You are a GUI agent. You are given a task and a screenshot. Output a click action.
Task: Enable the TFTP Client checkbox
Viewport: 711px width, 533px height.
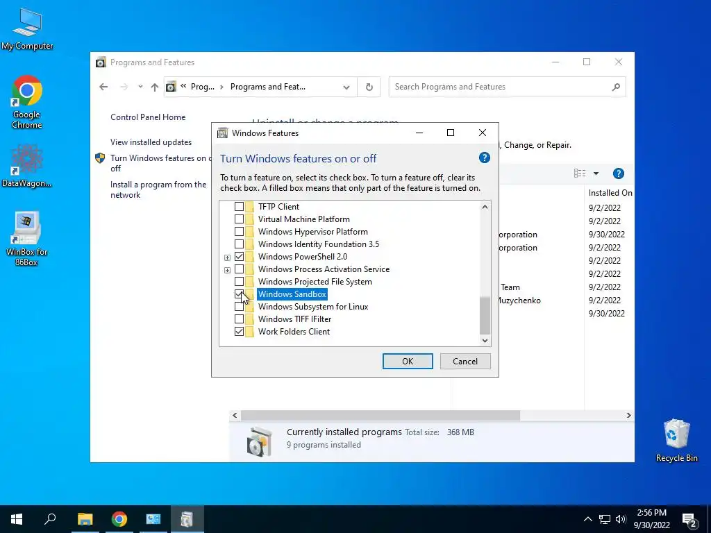point(239,207)
